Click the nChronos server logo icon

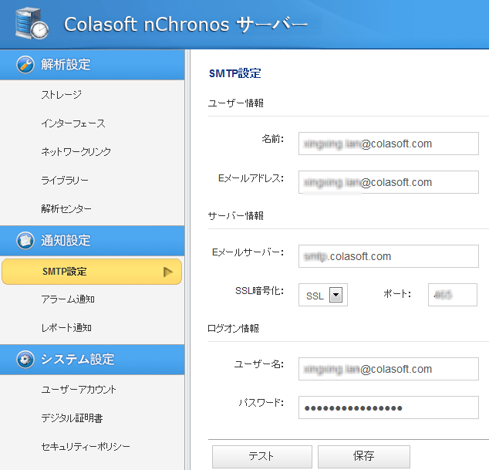(31, 23)
